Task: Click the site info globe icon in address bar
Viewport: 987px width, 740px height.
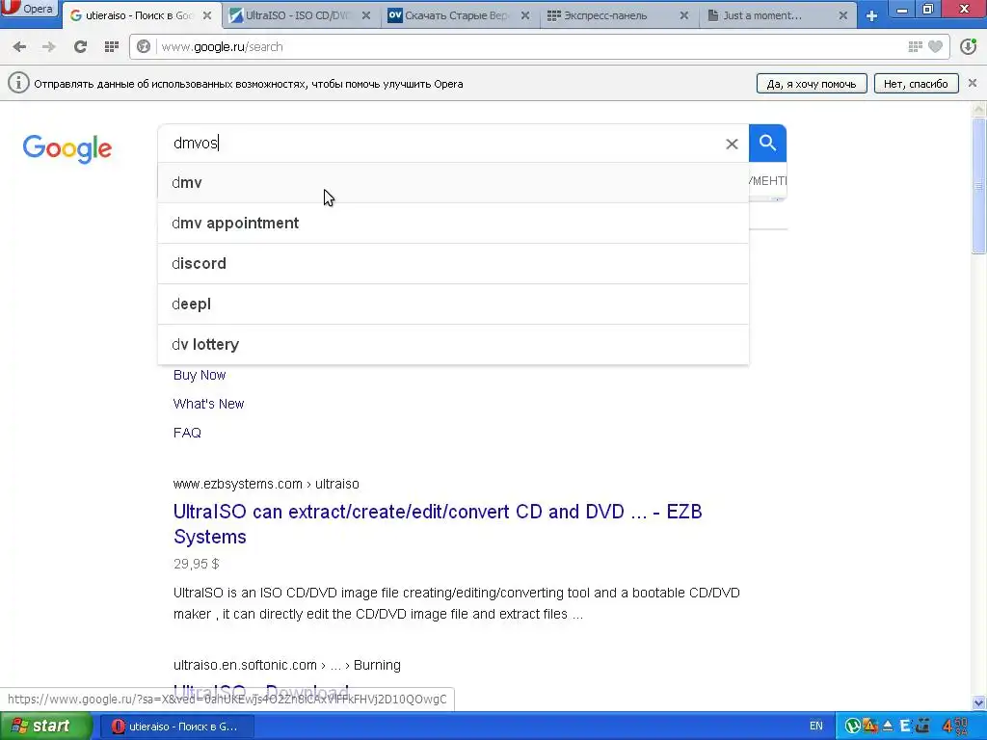Action: (x=145, y=46)
